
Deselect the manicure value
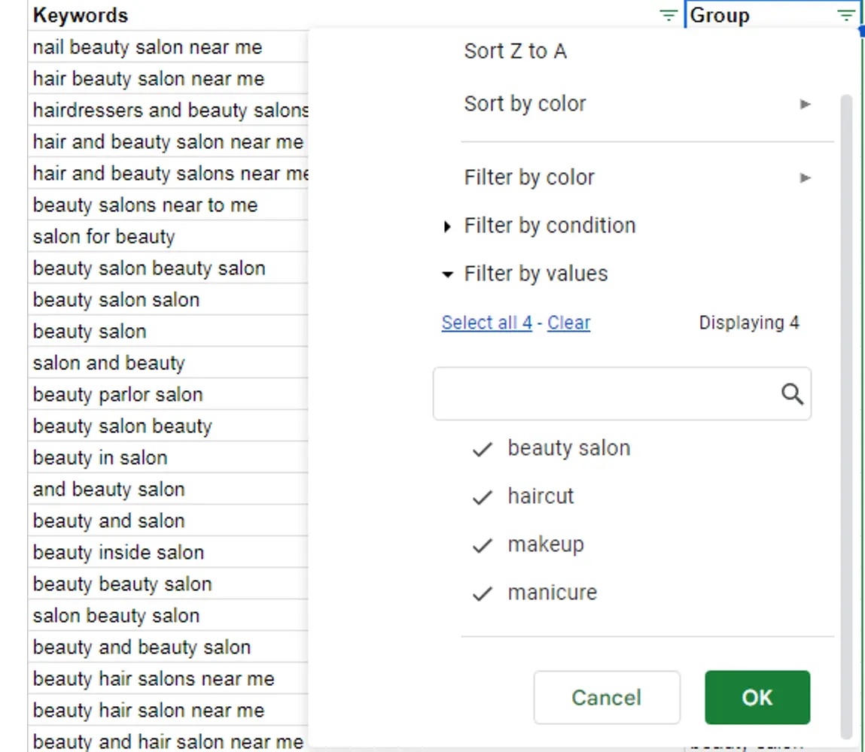click(x=482, y=593)
